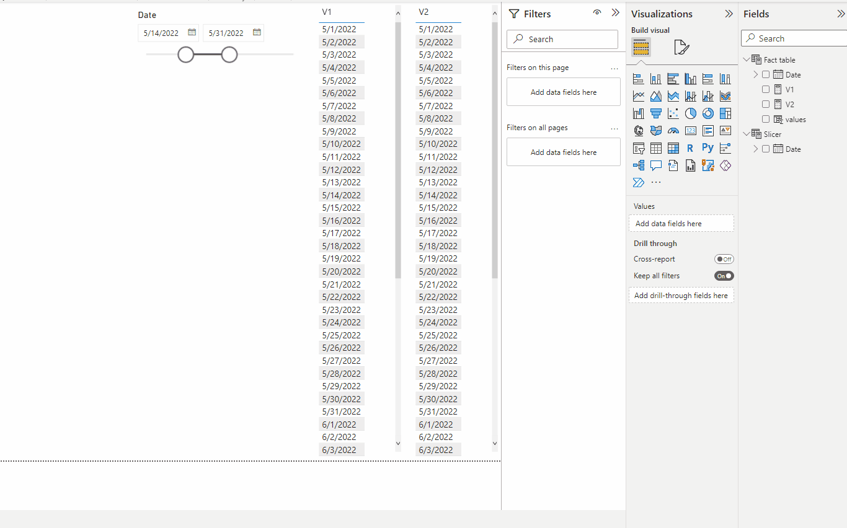Tick the Slicer Date checkbox
Screen dimensions: 847x528
coord(766,149)
